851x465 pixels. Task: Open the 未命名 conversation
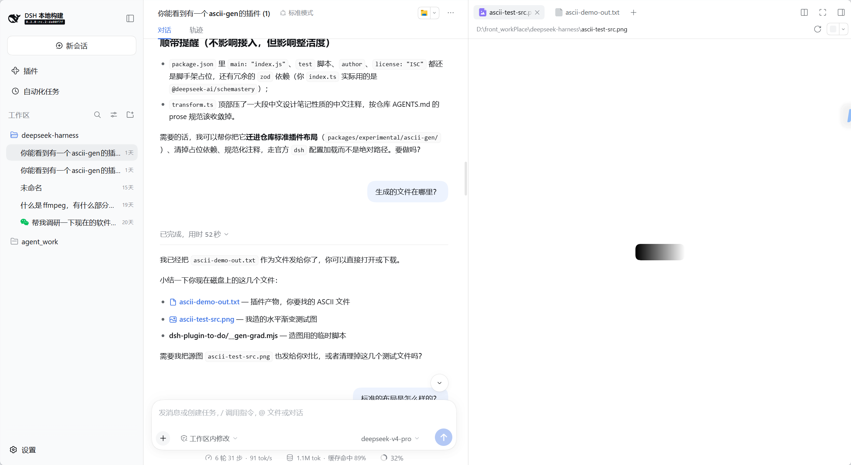click(x=72, y=188)
